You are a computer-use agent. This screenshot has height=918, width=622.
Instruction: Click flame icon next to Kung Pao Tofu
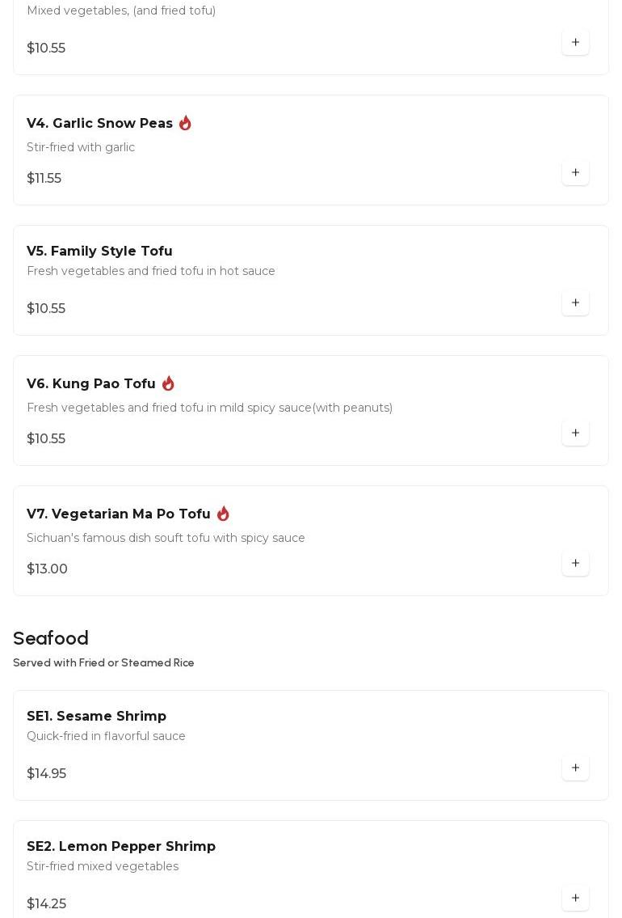[x=168, y=383]
